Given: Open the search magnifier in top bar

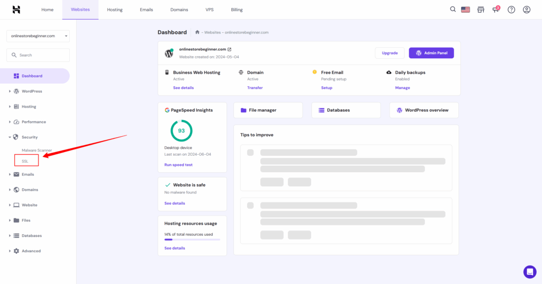Looking at the screenshot, I should 453,10.
